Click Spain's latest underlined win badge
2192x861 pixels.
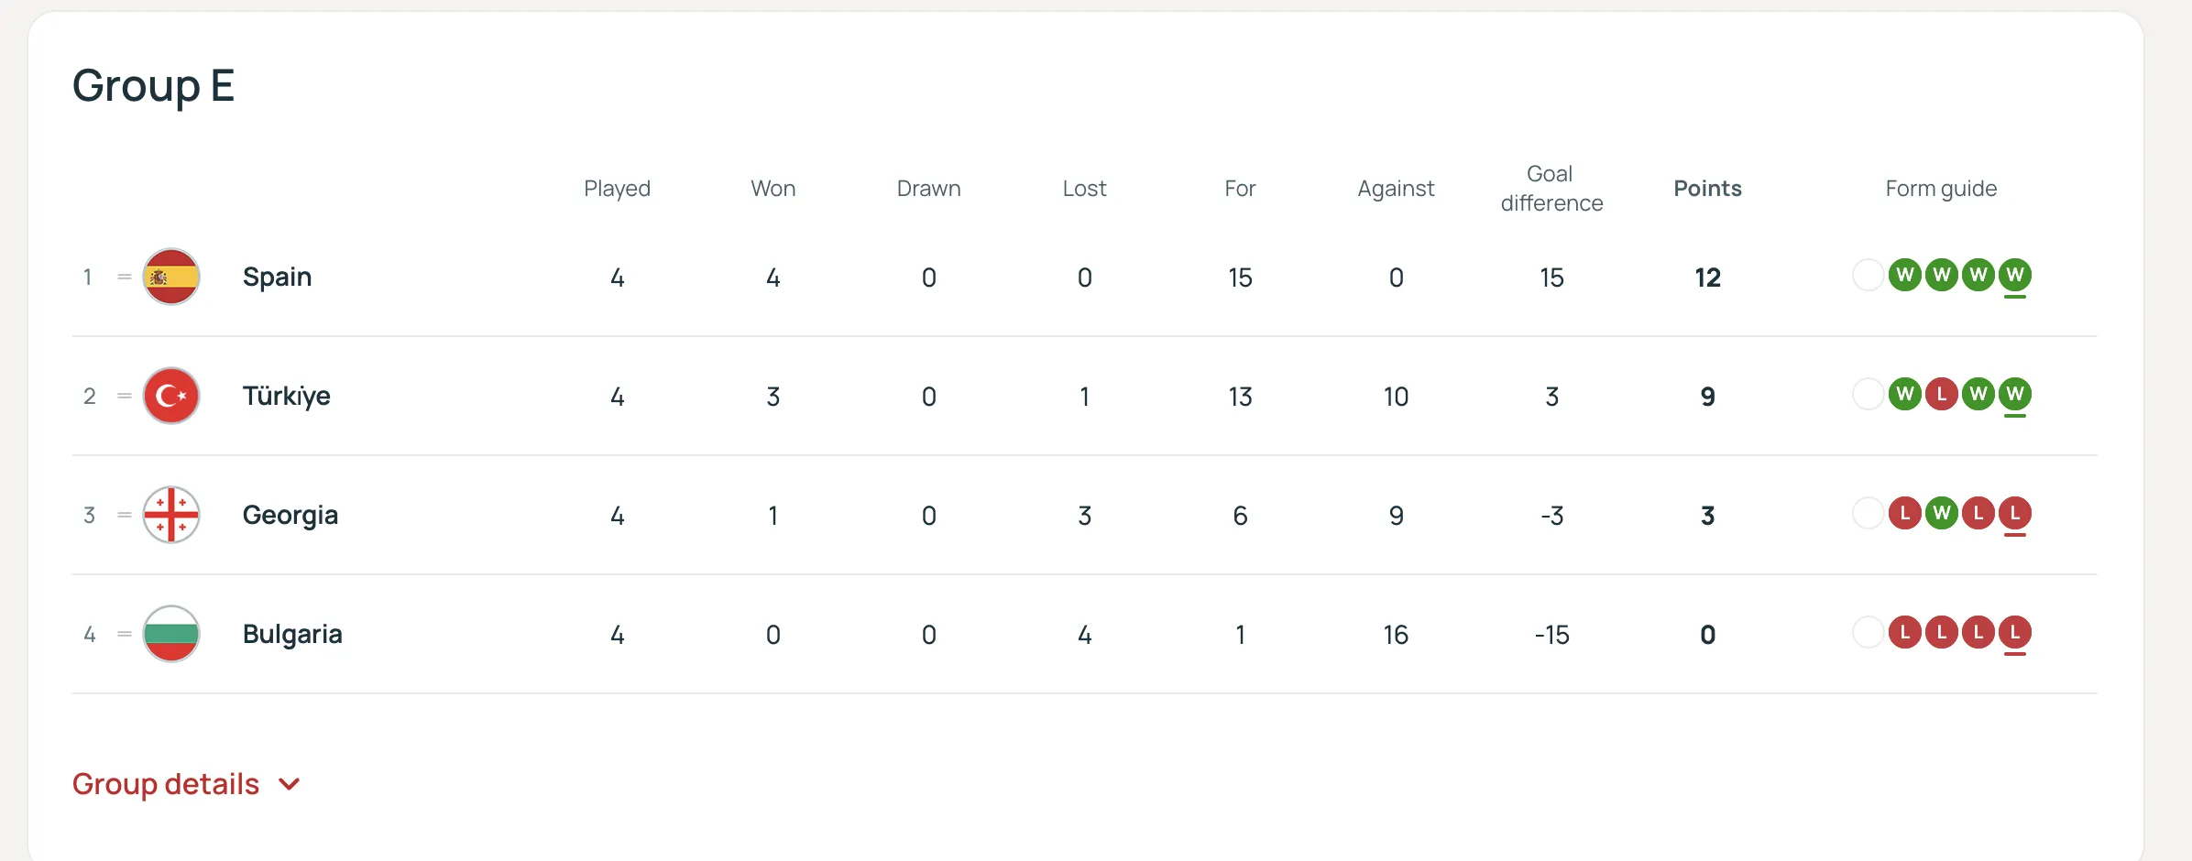click(2014, 275)
